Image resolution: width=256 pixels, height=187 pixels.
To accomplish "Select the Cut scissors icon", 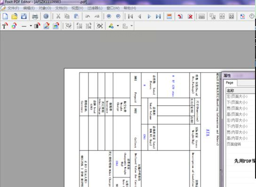I will click(x=58, y=16).
